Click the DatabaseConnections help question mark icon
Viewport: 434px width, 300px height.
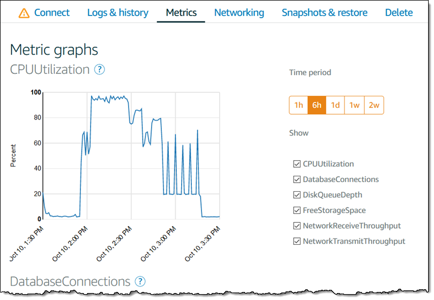(x=140, y=281)
